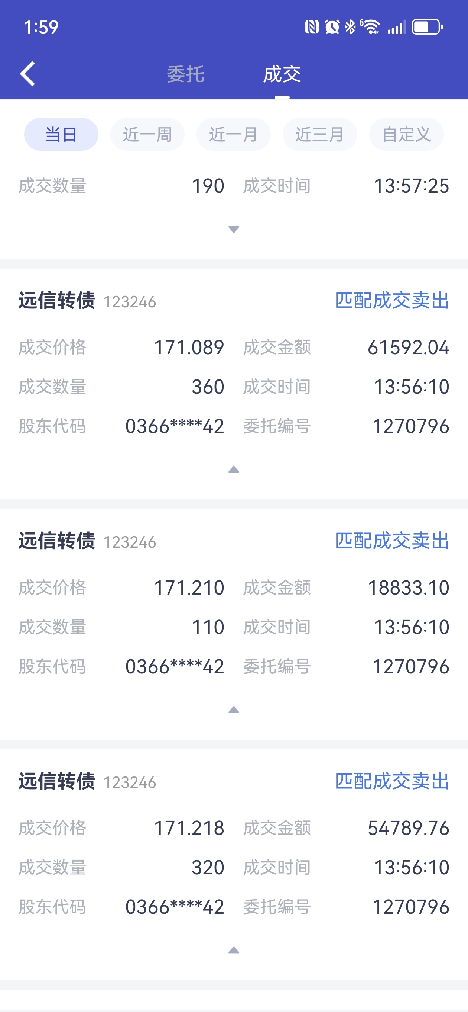
Task: Collapse the record priced at 171.218
Action: click(x=234, y=950)
